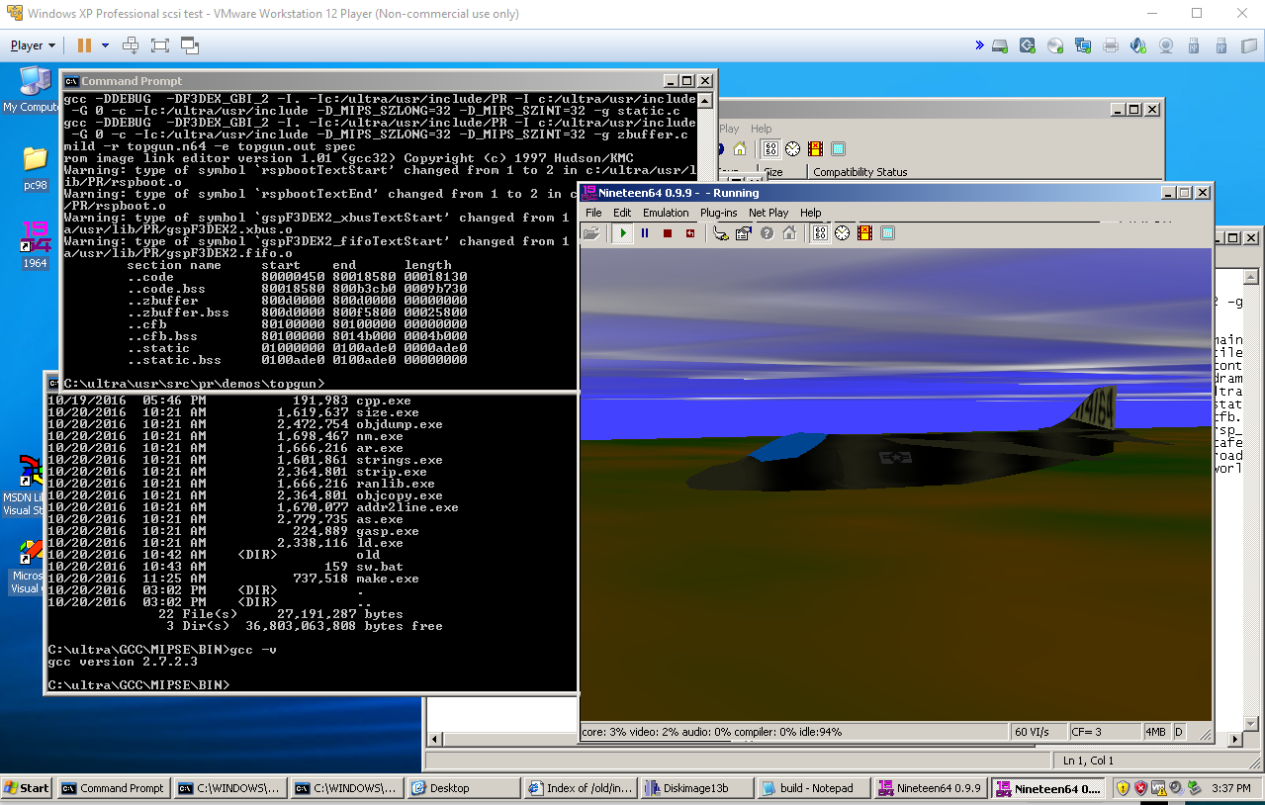Switch to Index of /old/in... taskbar button
The height and width of the screenshot is (805, 1265).
(580, 788)
